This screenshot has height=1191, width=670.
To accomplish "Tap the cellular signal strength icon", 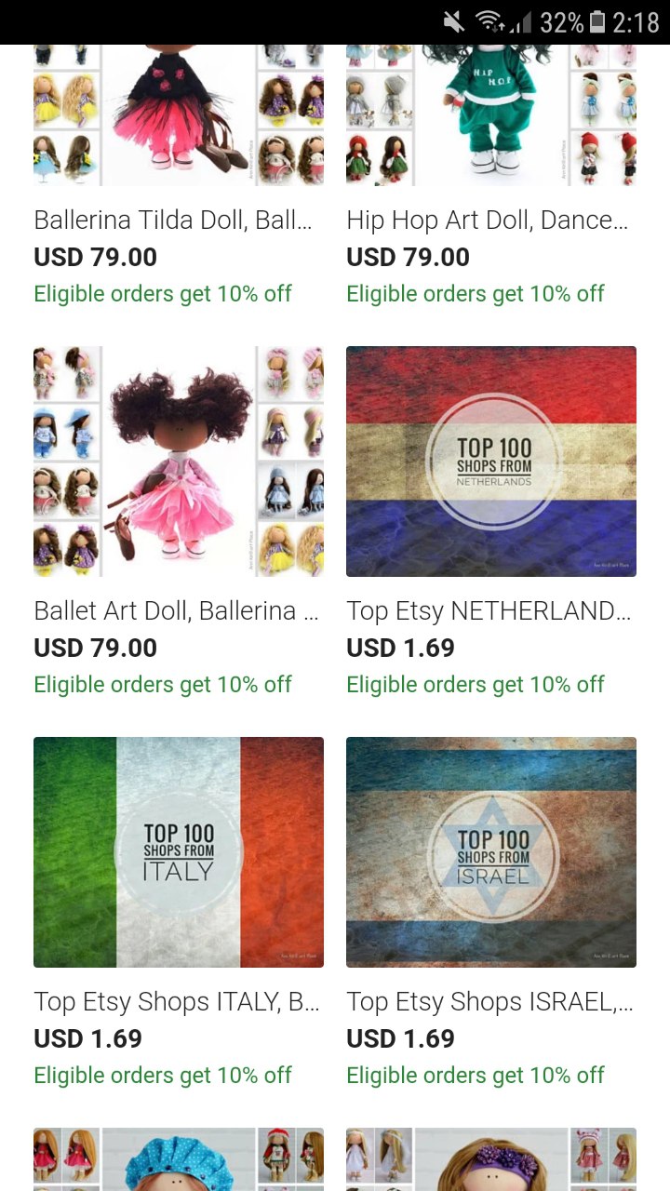I will (x=521, y=21).
